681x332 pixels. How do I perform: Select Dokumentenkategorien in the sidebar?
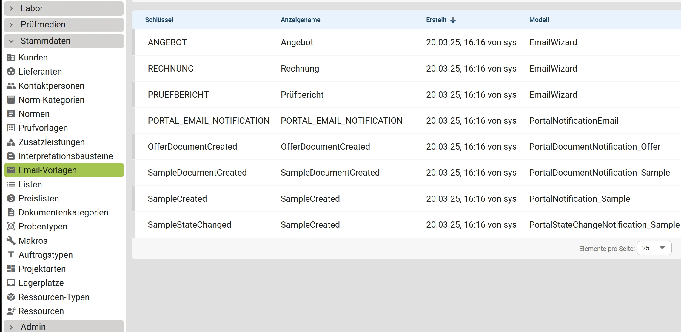click(63, 212)
